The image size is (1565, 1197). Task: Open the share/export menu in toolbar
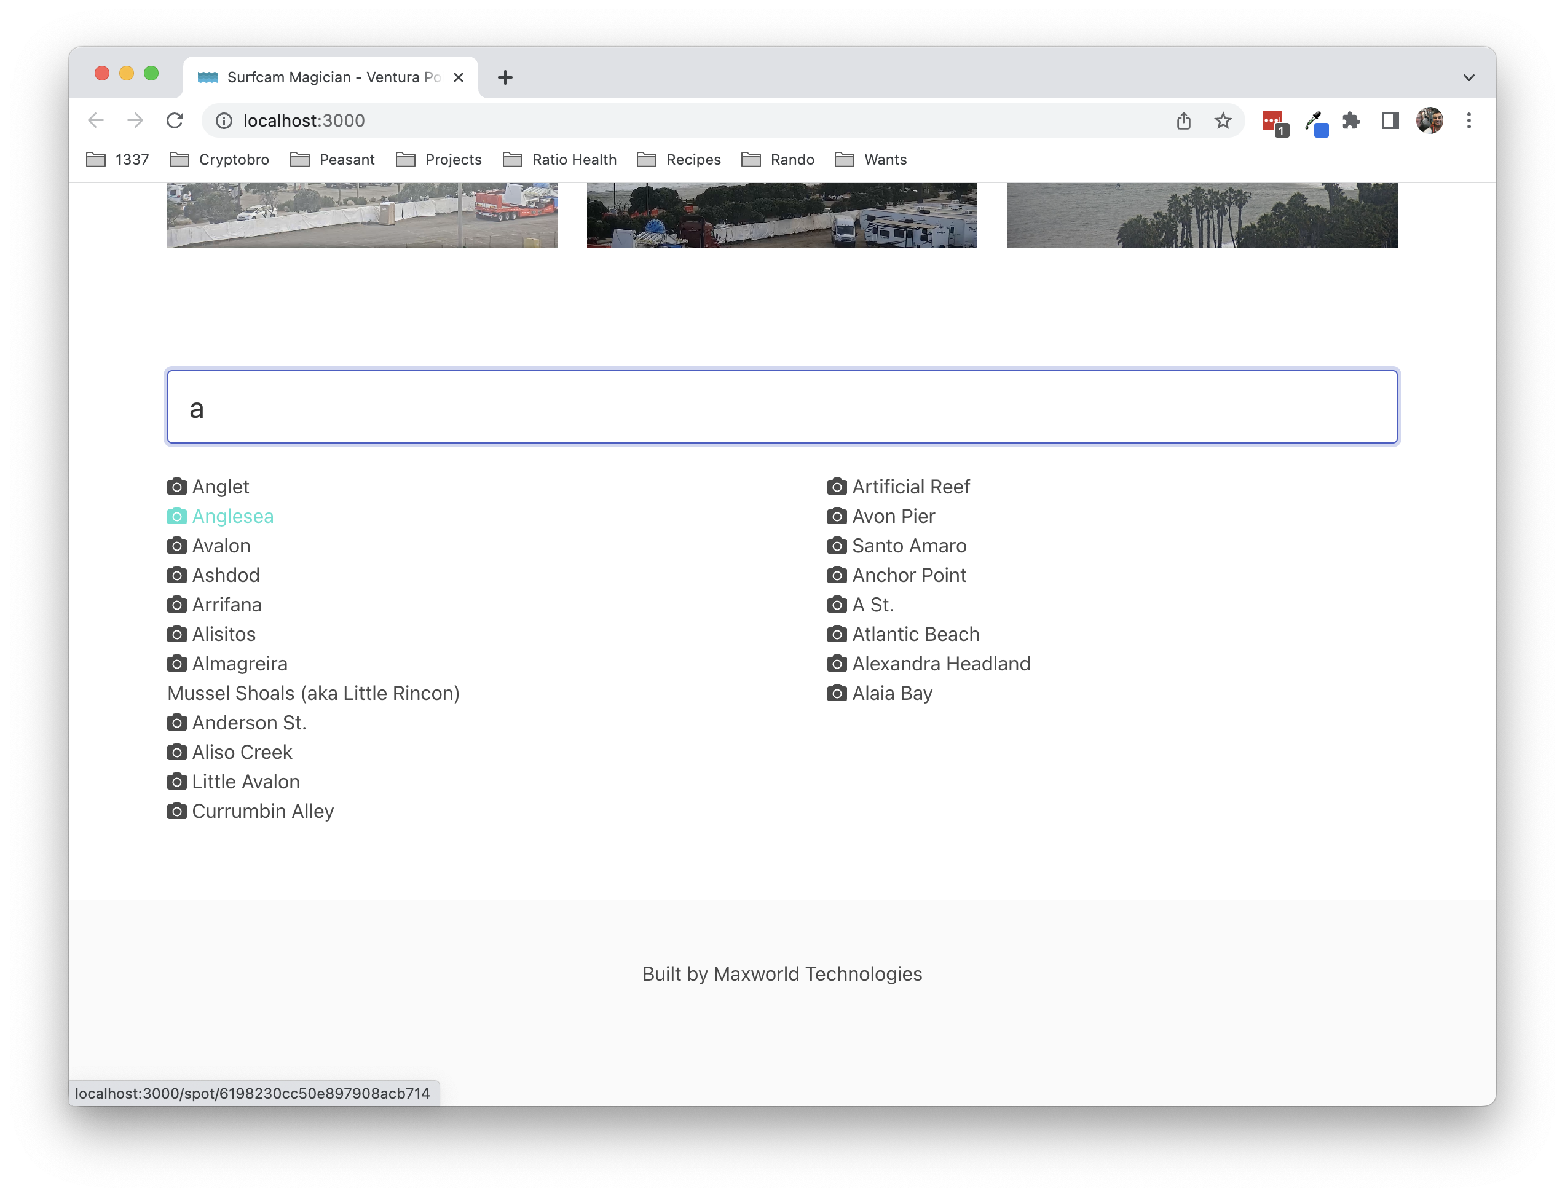pyautogui.click(x=1183, y=120)
